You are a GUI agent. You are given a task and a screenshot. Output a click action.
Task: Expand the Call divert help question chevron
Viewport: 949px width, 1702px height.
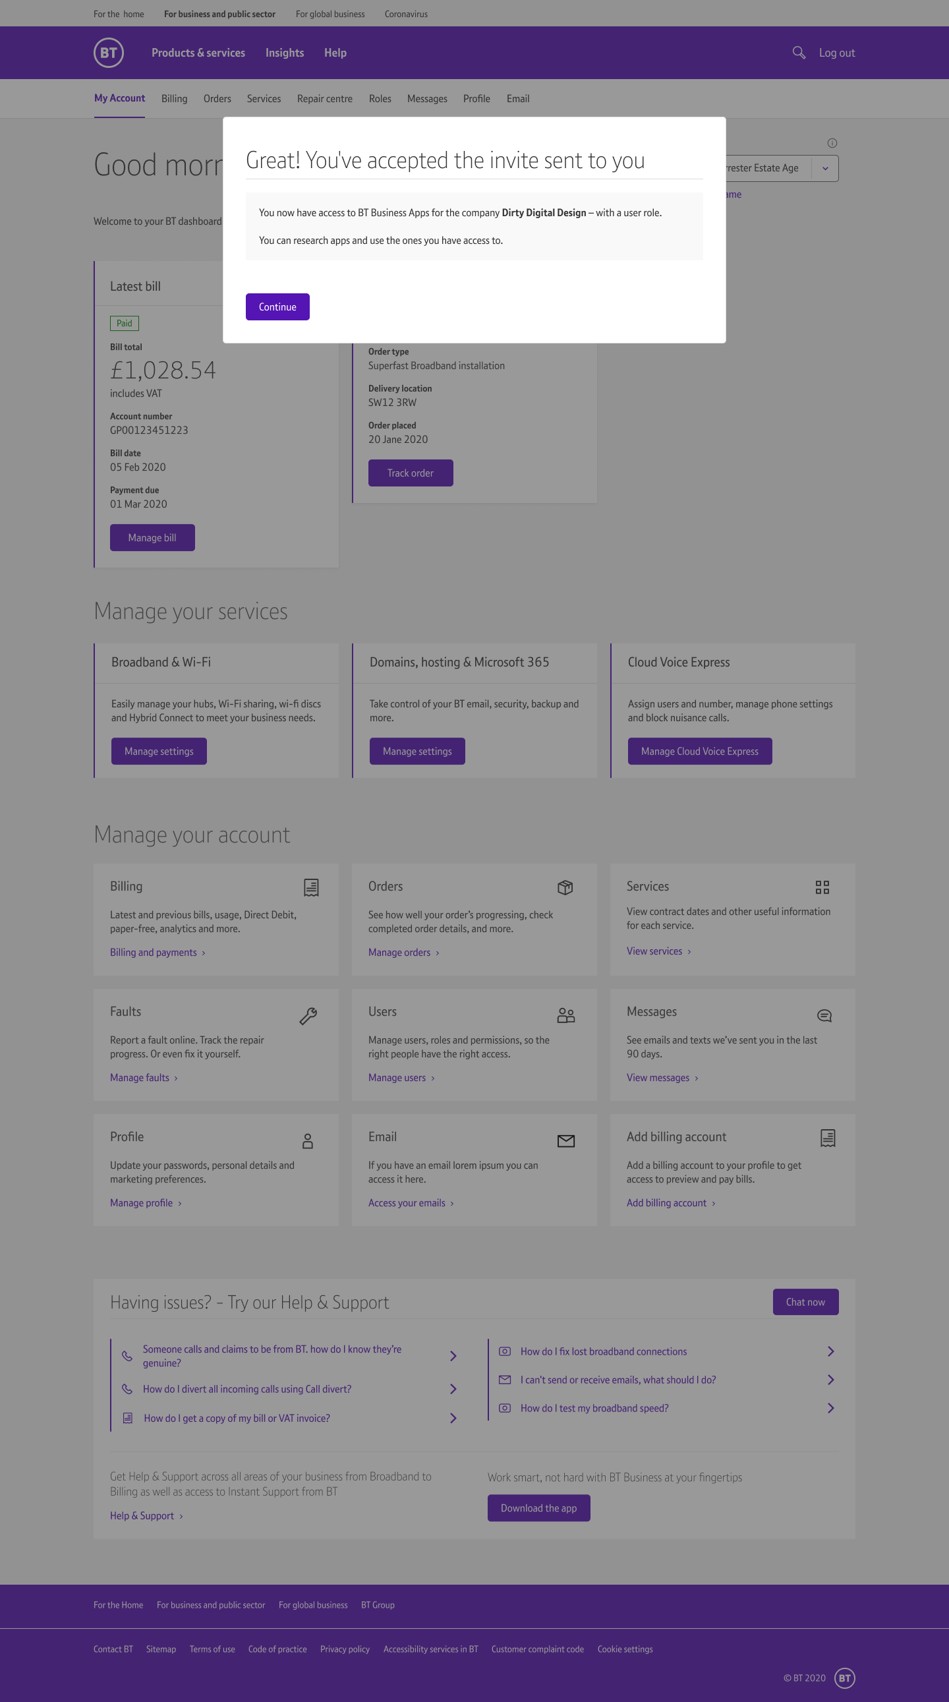pos(453,1389)
